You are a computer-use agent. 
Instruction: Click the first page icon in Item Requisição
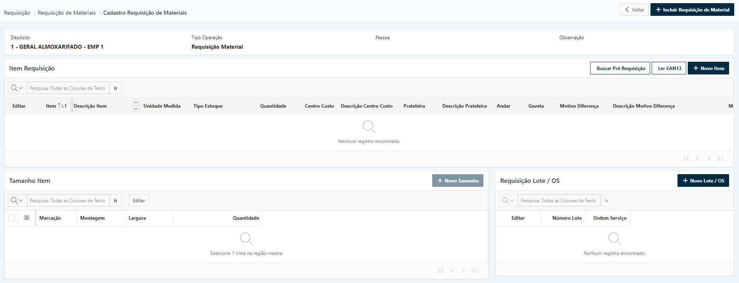click(686, 159)
